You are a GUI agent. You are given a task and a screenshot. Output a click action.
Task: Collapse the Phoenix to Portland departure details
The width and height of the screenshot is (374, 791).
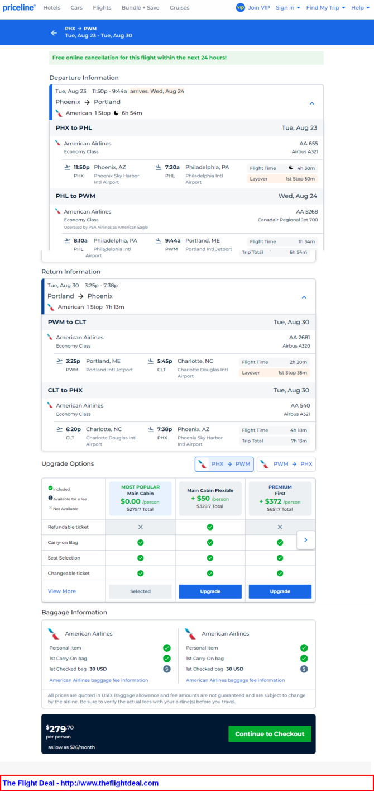coord(312,103)
